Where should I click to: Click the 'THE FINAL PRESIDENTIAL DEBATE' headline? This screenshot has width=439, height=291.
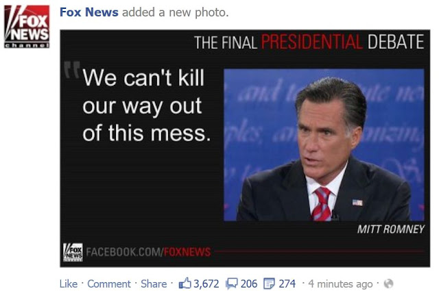[x=309, y=42]
